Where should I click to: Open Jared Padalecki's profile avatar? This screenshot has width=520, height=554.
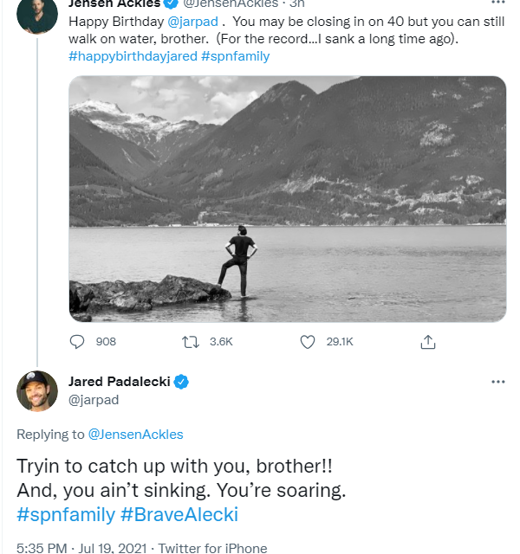click(x=37, y=391)
